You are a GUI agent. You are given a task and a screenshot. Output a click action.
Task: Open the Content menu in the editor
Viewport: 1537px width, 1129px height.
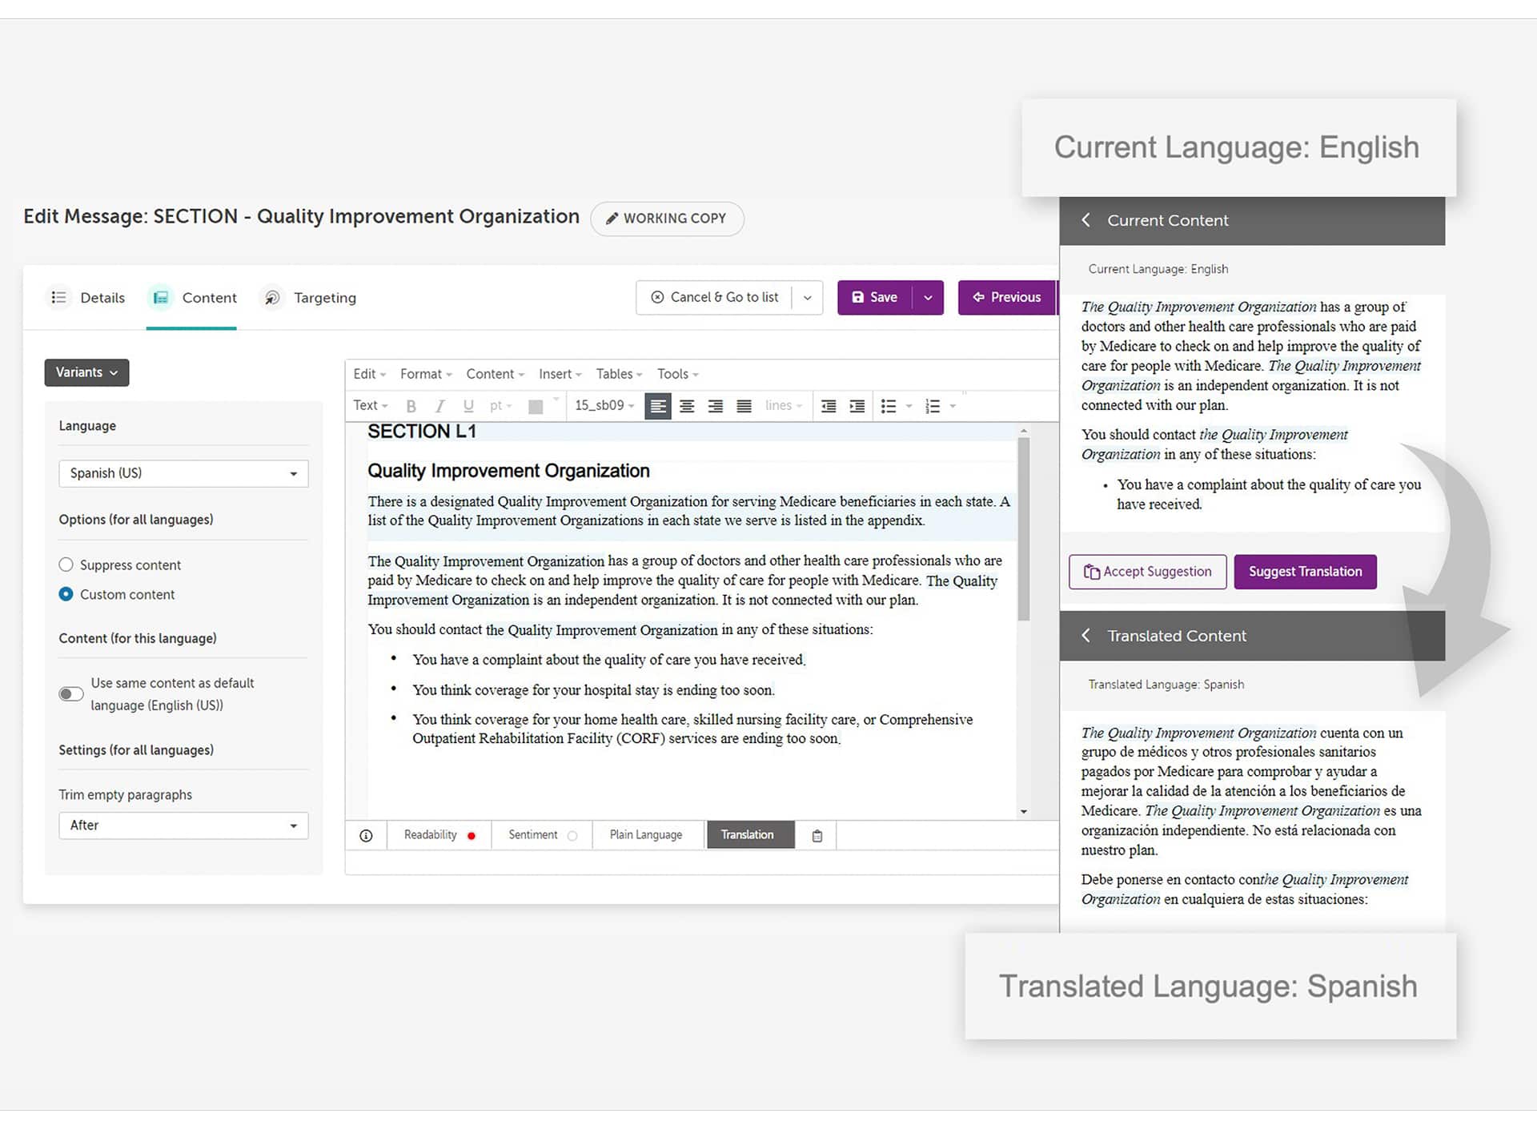[x=495, y=374]
